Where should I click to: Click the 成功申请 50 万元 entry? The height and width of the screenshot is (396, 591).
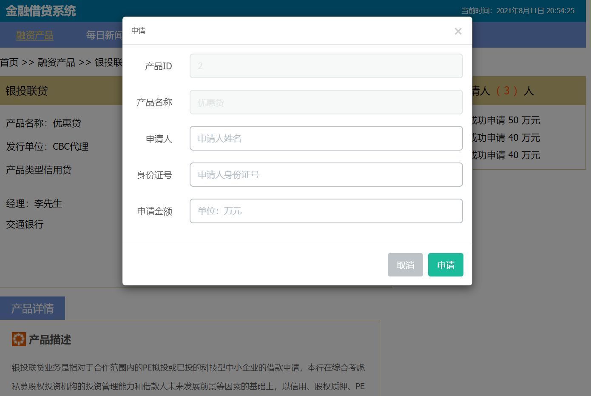pyautogui.click(x=506, y=120)
